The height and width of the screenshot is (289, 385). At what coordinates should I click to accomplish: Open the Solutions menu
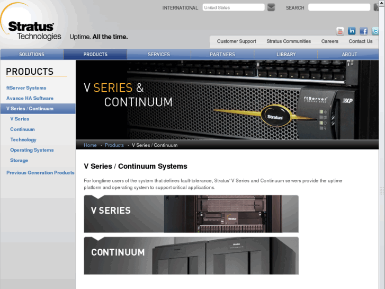coord(32,55)
